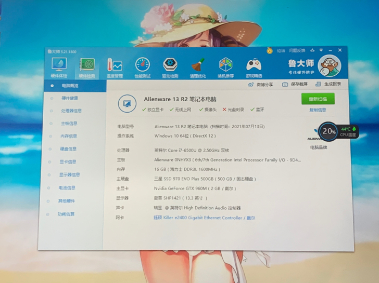Viewport: 379px width, 283px height.
Task: Click 生成报表 generate report text
Action: click(x=333, y=84)
